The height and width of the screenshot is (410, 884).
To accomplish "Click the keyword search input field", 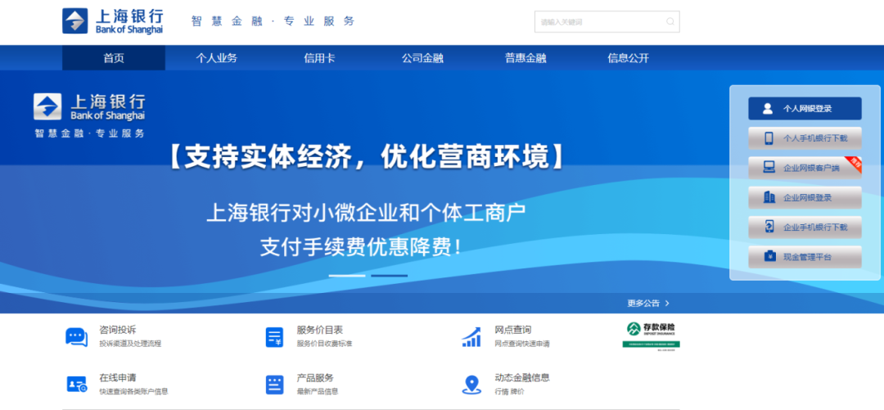I will click(x=607, y=22).
